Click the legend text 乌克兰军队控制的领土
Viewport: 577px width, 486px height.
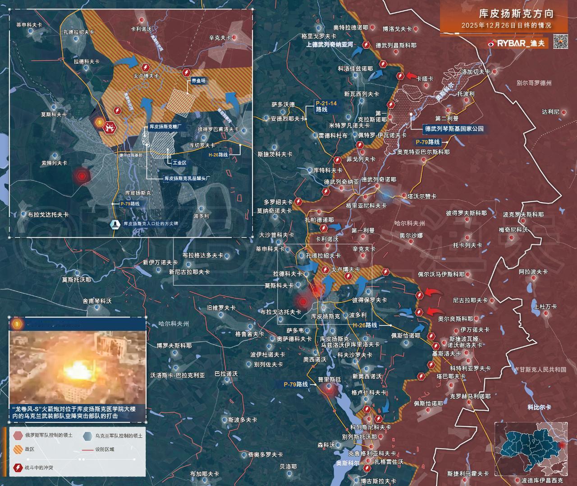(x=119, y=436)
